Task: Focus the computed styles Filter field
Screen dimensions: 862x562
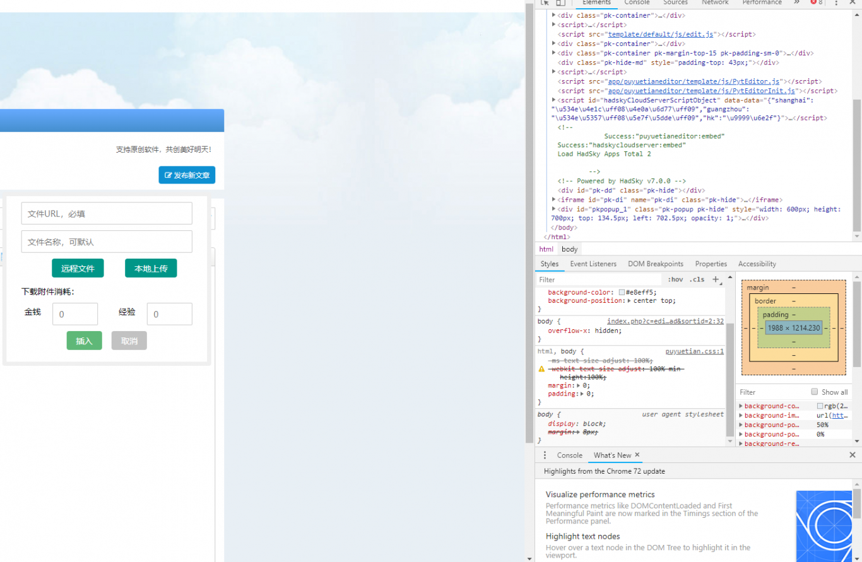Action: [773, 392]
